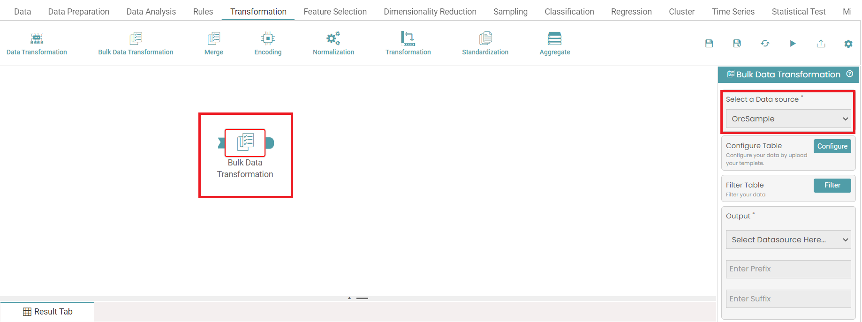Screen dimensions: 862x322
Task: Open the Output datasource dropdown
Action: (x=788, y=240)
